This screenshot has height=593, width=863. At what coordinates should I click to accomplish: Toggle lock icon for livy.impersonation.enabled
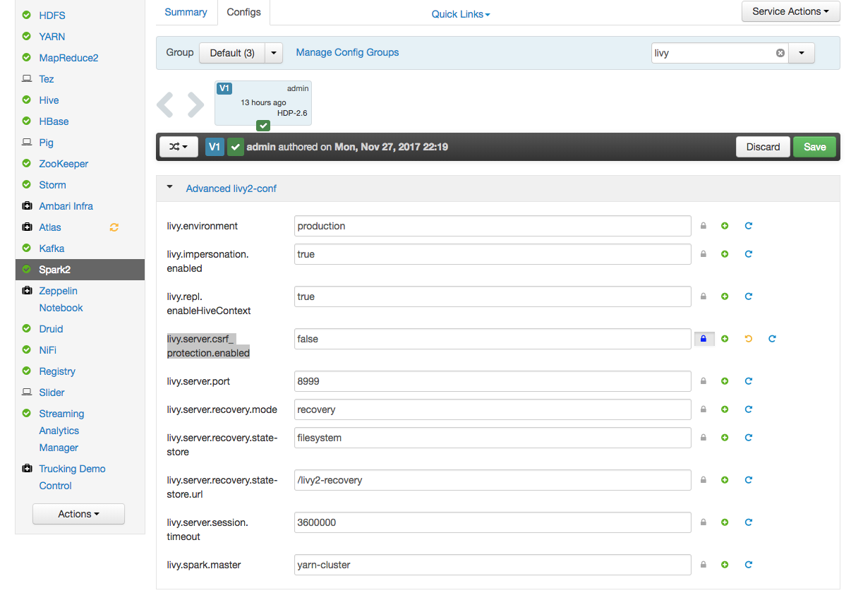(x=703, y=254)
